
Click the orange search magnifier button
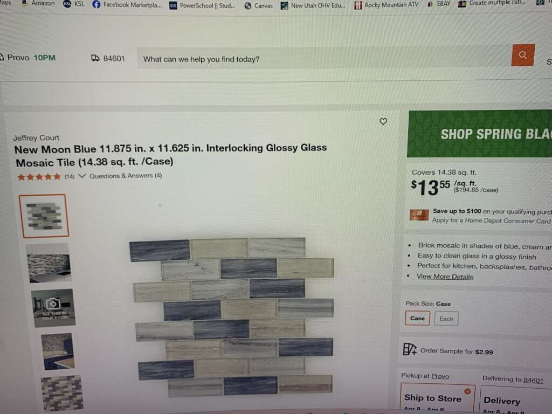(523, 55)
